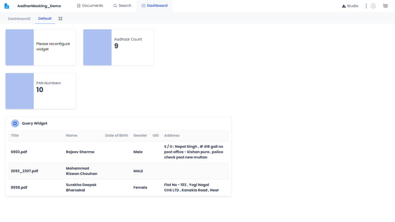
Task: Open Studio with the triangle icon
Action: pos(350,6)
